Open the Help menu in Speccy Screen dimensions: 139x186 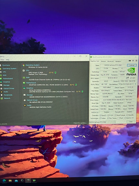click(7, 60)
